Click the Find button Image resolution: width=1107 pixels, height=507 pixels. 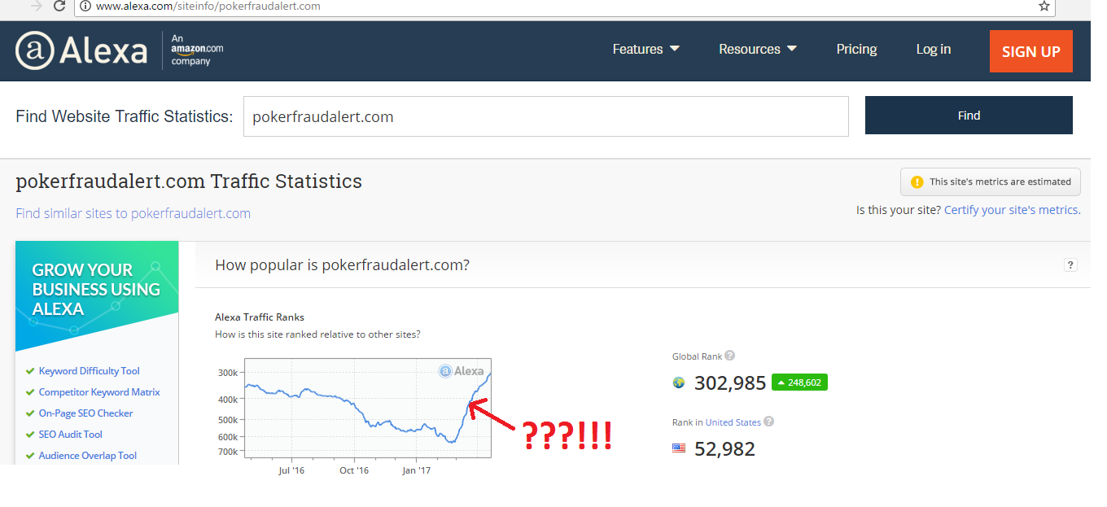click(x=968, y=116)
